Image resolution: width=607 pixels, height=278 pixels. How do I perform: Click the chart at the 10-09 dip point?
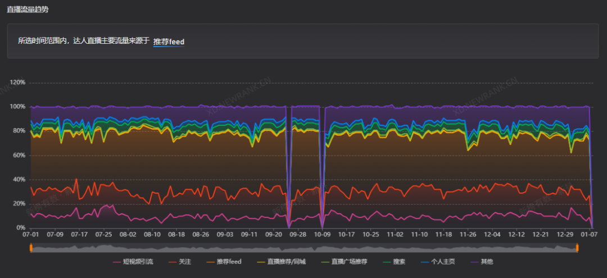(x=321, y=227)
